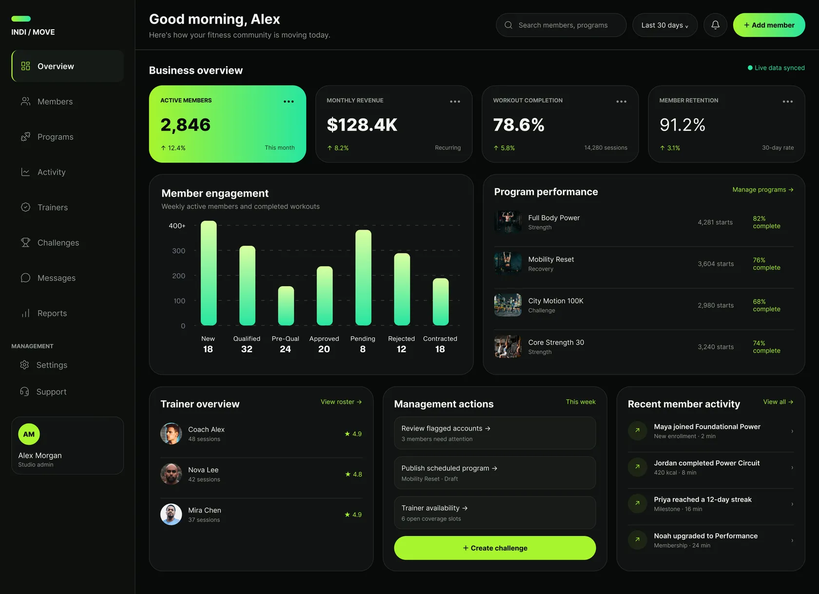This screenshot has height=594, width=819.
Task: Open Support in sidebar
Action: tap(67, 392)
